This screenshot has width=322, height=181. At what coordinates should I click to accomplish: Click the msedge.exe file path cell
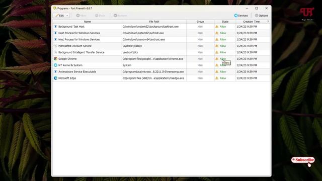click(153, 78)
